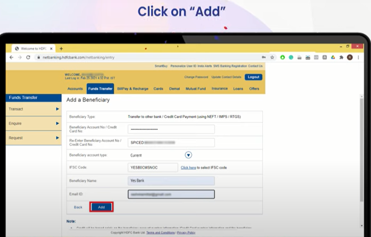Open the Accounts tab
Screen dimensions: 371x237
(75, 89)
